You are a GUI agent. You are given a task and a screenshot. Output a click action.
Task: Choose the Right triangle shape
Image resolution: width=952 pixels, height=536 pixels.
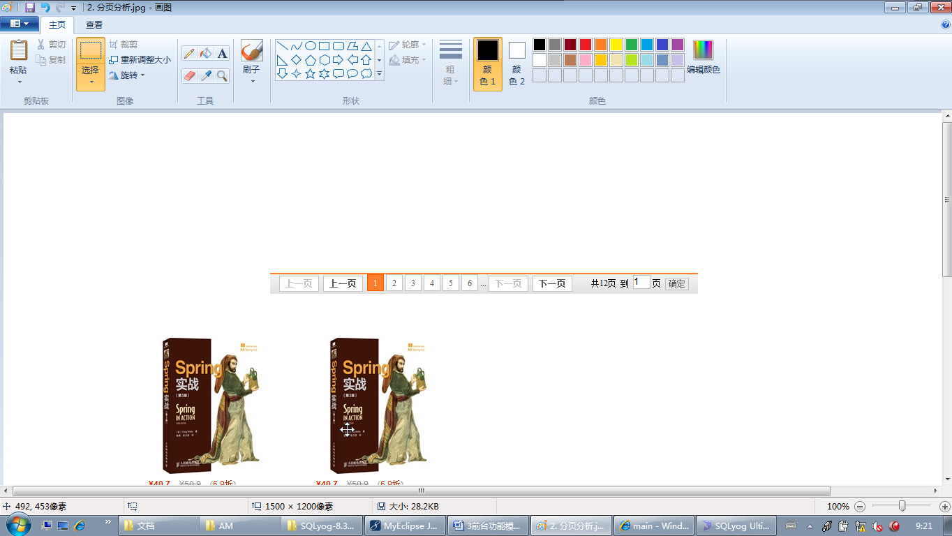[x=283, y=60]
